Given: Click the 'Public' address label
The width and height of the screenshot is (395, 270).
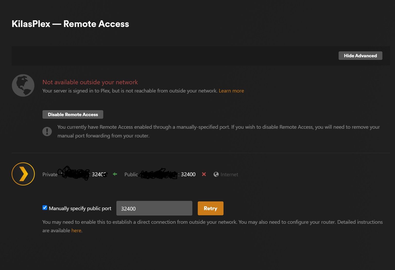Looking at the screenshot, I should click(x=131, y=174).
